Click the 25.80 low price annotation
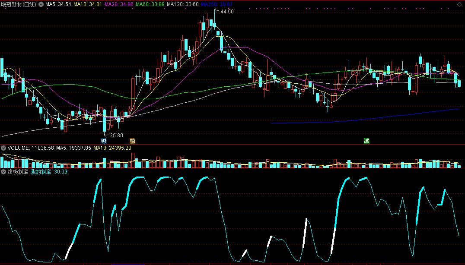 tap(116, 136)
